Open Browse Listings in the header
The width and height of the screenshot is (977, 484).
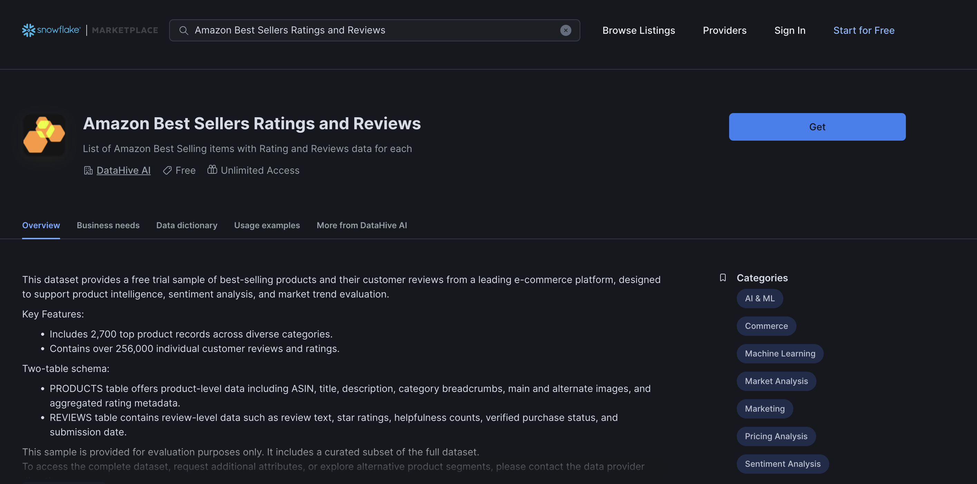pos(639,30)
